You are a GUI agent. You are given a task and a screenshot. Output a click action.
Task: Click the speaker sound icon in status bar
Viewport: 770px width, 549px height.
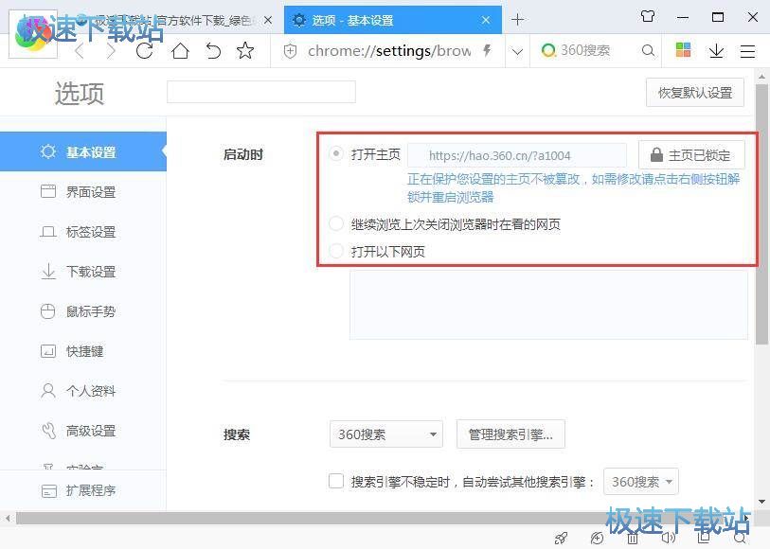(669, 538)
